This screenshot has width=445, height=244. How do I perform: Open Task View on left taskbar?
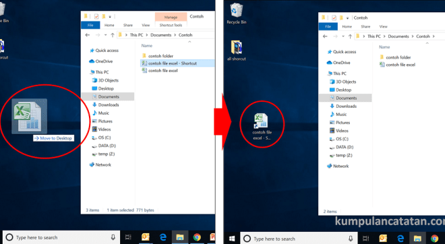coord(128,237)
